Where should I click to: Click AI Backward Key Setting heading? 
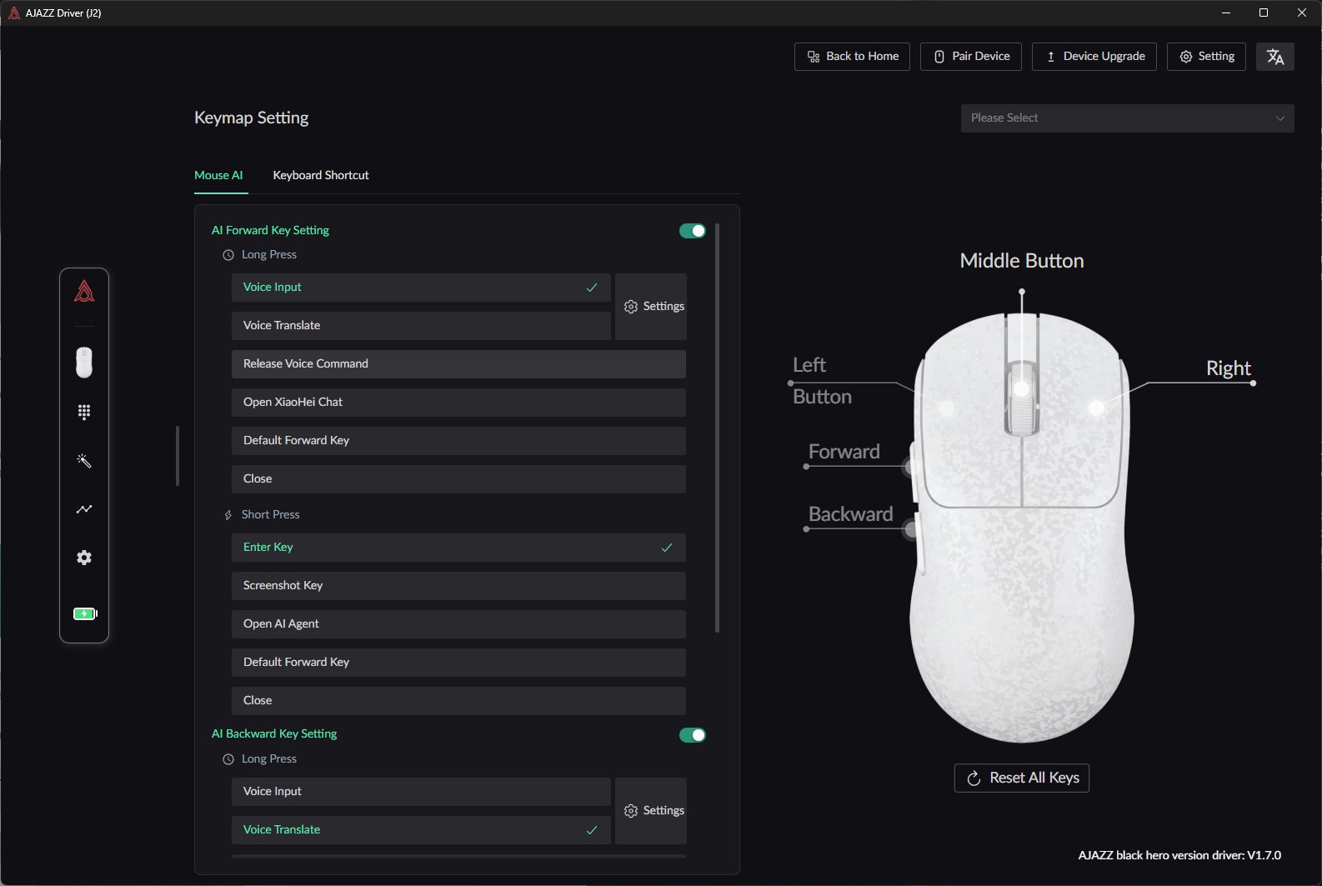[274, 733]
